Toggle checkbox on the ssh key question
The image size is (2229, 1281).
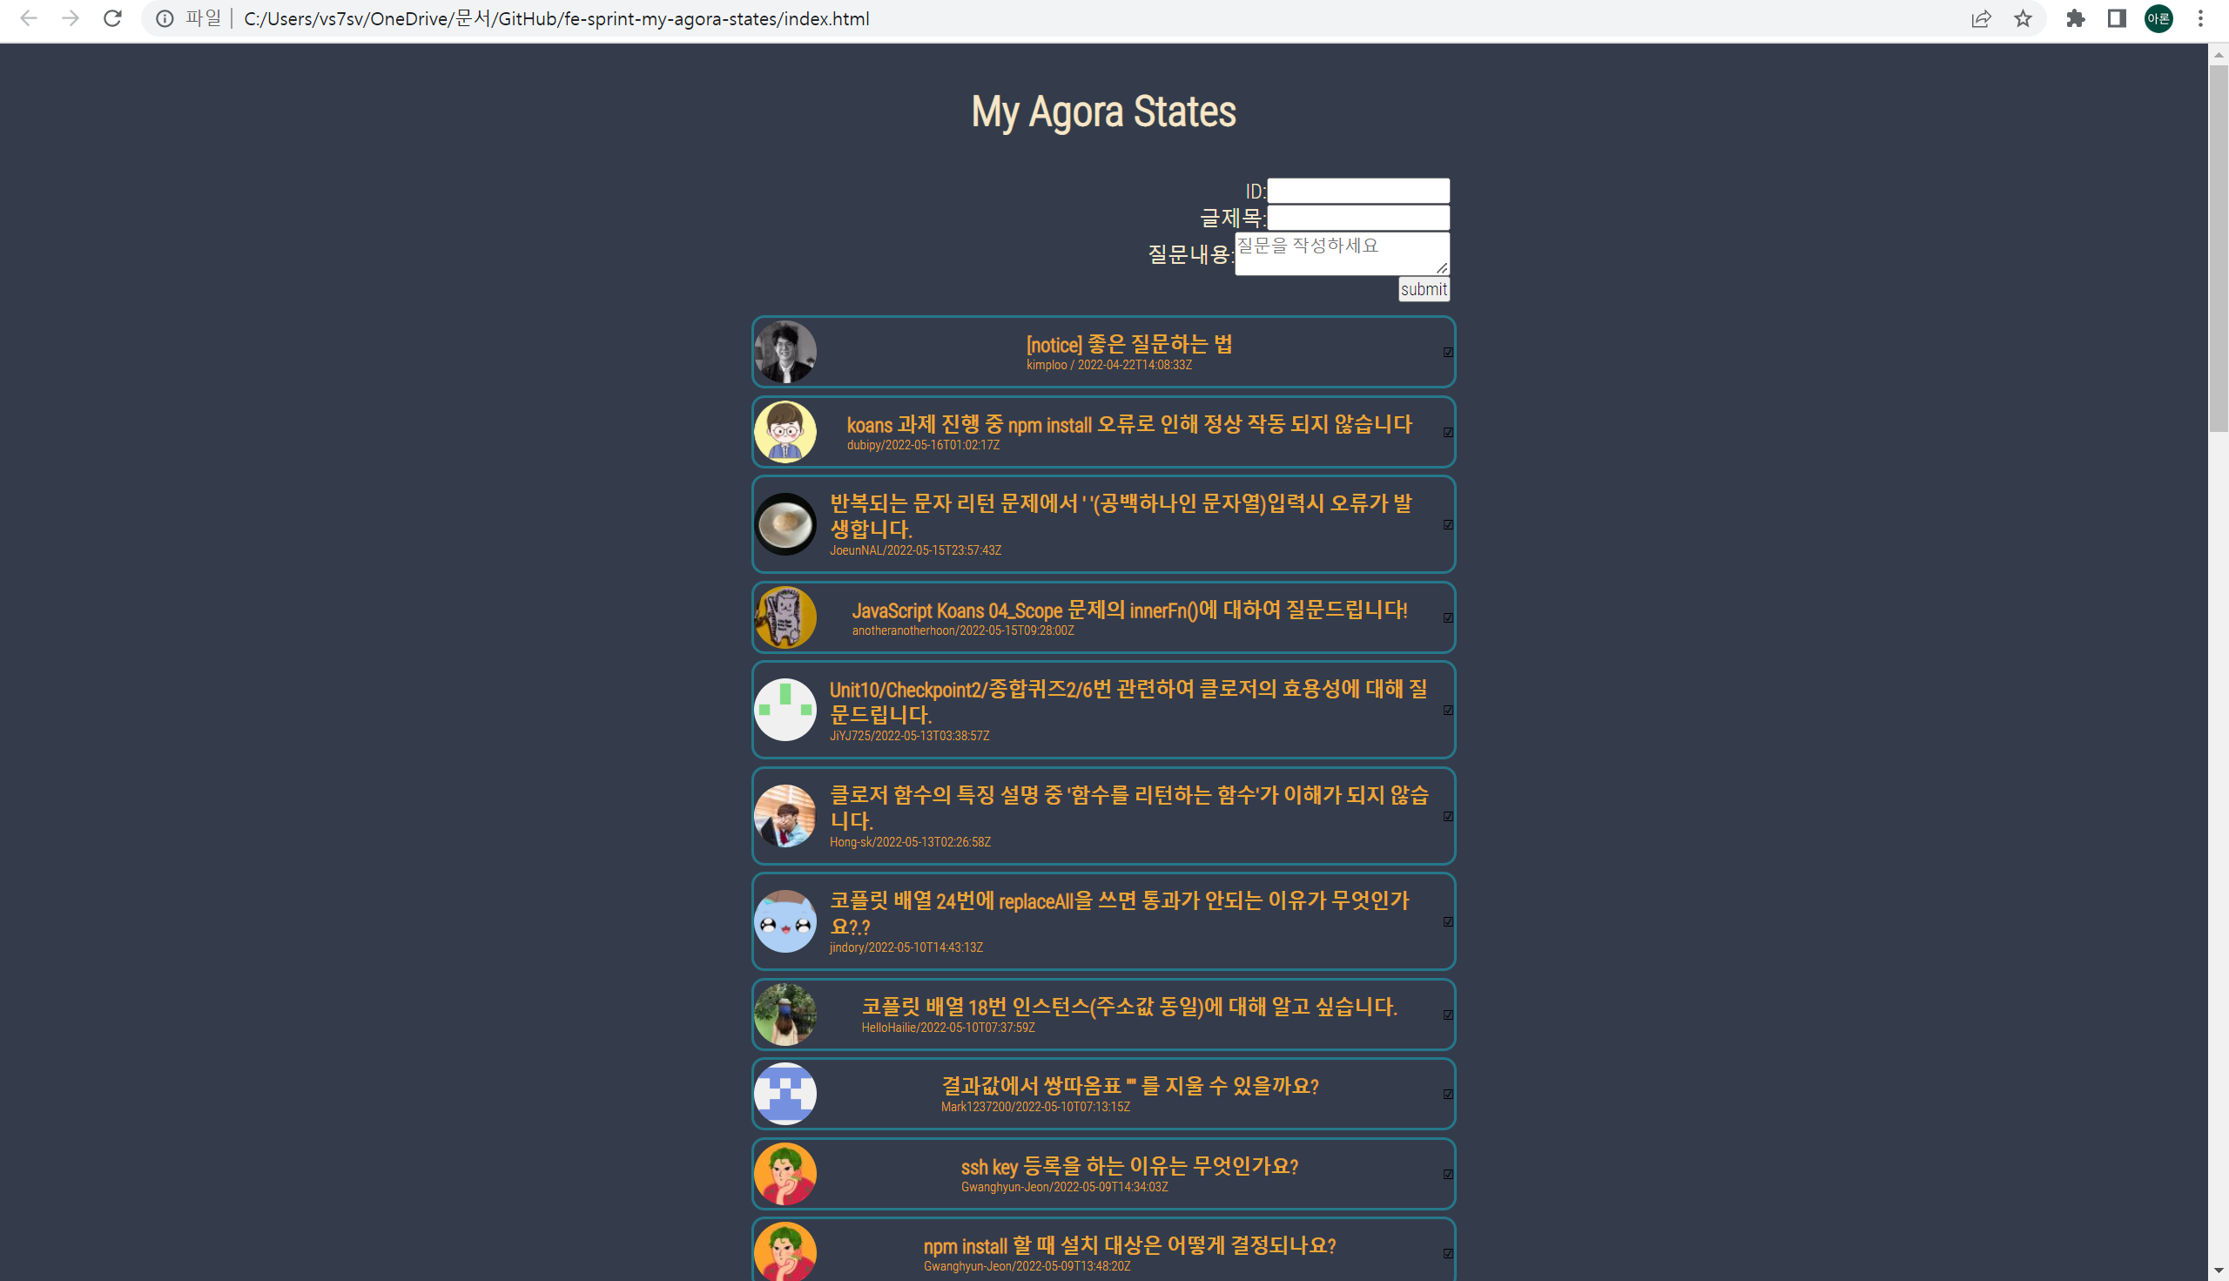coord(1448,1174)
